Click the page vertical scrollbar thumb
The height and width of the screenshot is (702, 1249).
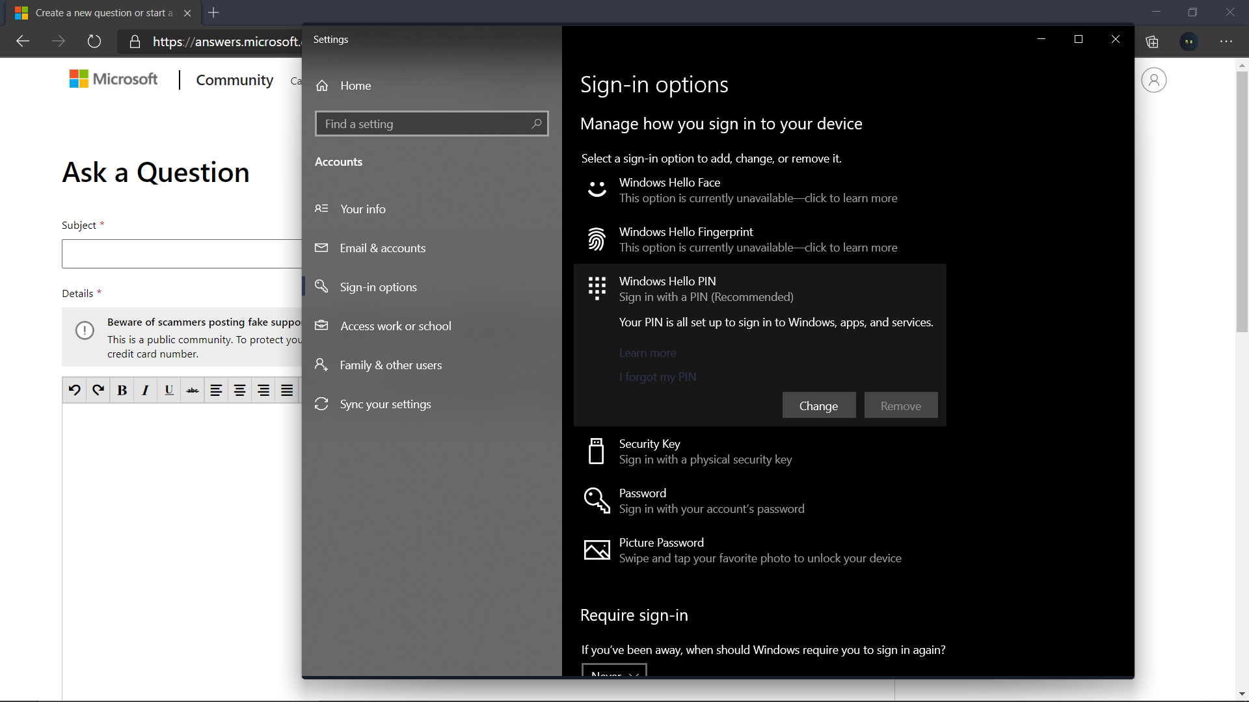[x=1242, y=201]
